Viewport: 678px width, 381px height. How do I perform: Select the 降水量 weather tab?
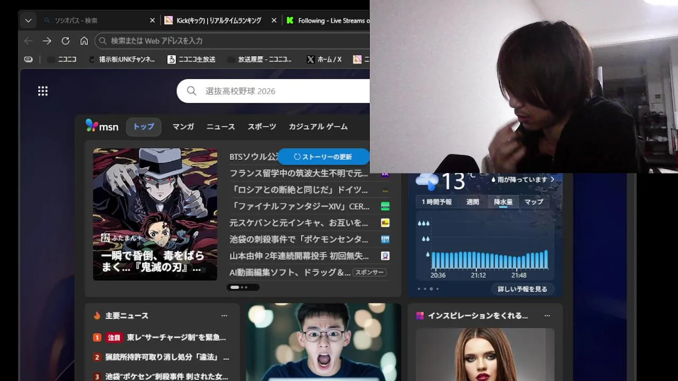point(503,202)
